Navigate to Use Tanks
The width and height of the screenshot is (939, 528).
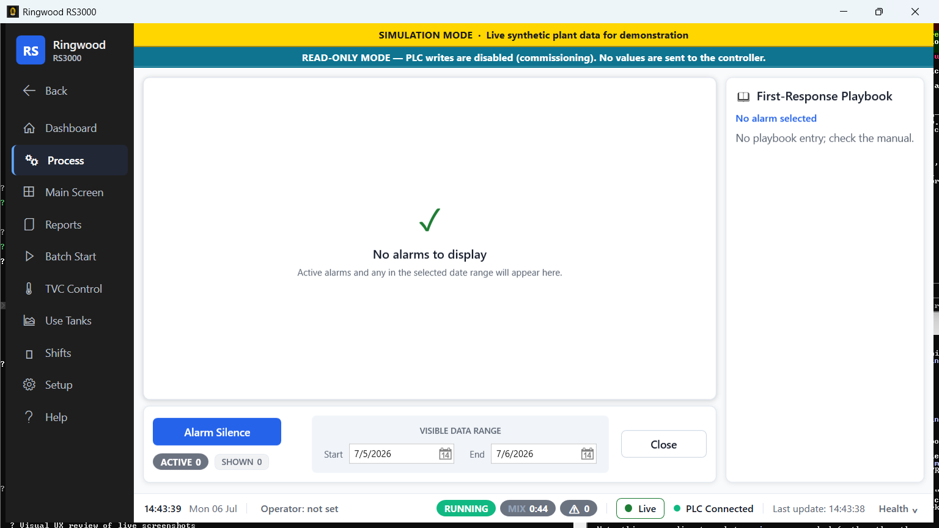click(70, 321)
